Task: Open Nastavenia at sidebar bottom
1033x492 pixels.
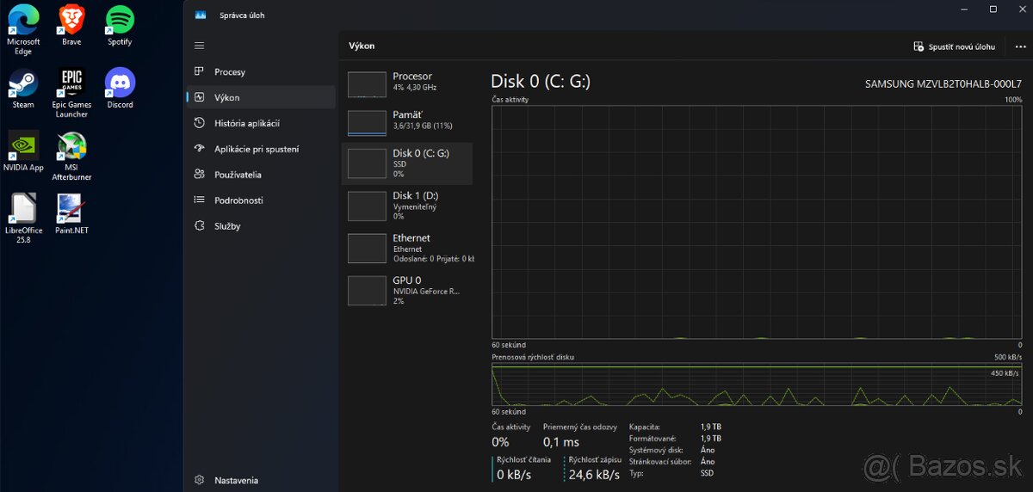Action: point(262,480)
